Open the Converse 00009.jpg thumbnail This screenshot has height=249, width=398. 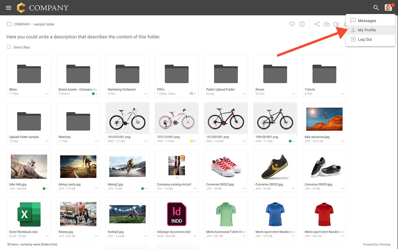326,166
